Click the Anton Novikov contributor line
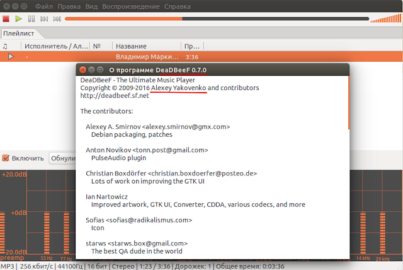This screenshot has height=270, width=403. (x=147, y=150)
